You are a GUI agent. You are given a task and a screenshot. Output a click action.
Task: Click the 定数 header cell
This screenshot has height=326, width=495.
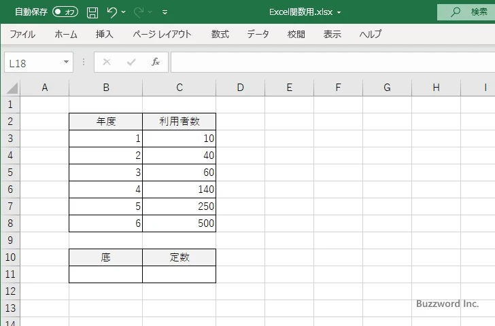180,257
